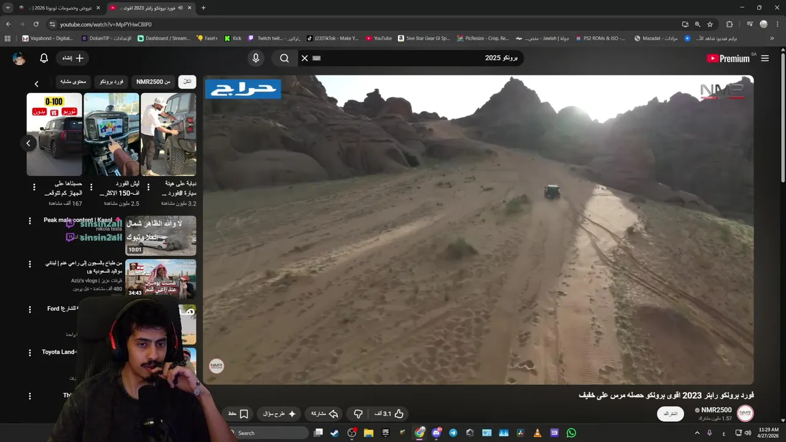This screenshot has width=786, height=442.
Task: Open options for Aziz's vlogs video
Action: pyautogui.click(x=29, y=264)
